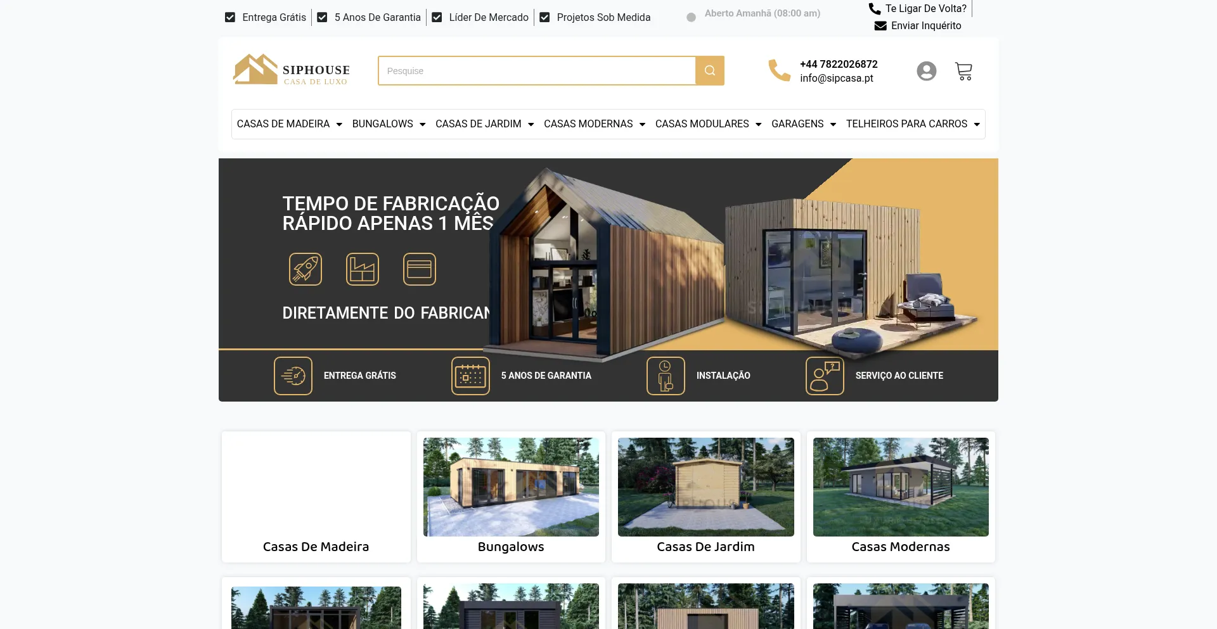Open the shopping cart icon
The width and height of the screenshot is (1217, 629).
(x=963, y=71)
